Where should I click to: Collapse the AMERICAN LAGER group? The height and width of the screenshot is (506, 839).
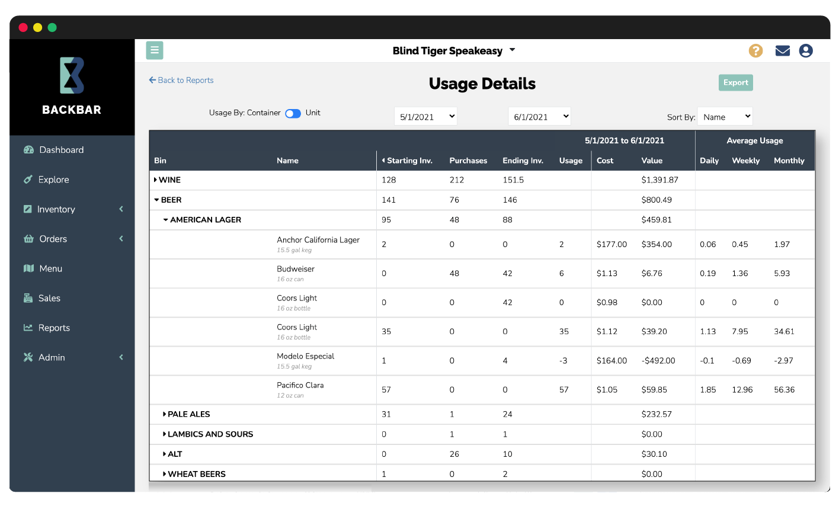tap(166, 220)
